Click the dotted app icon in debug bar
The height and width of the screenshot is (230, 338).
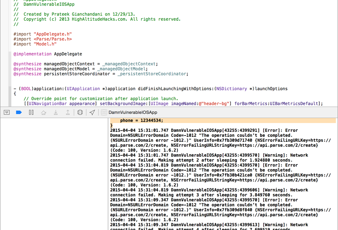point(104,112)
